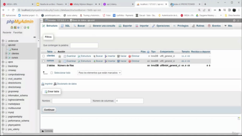Open navigation panel settings gear icon

(x=25, y=28)
